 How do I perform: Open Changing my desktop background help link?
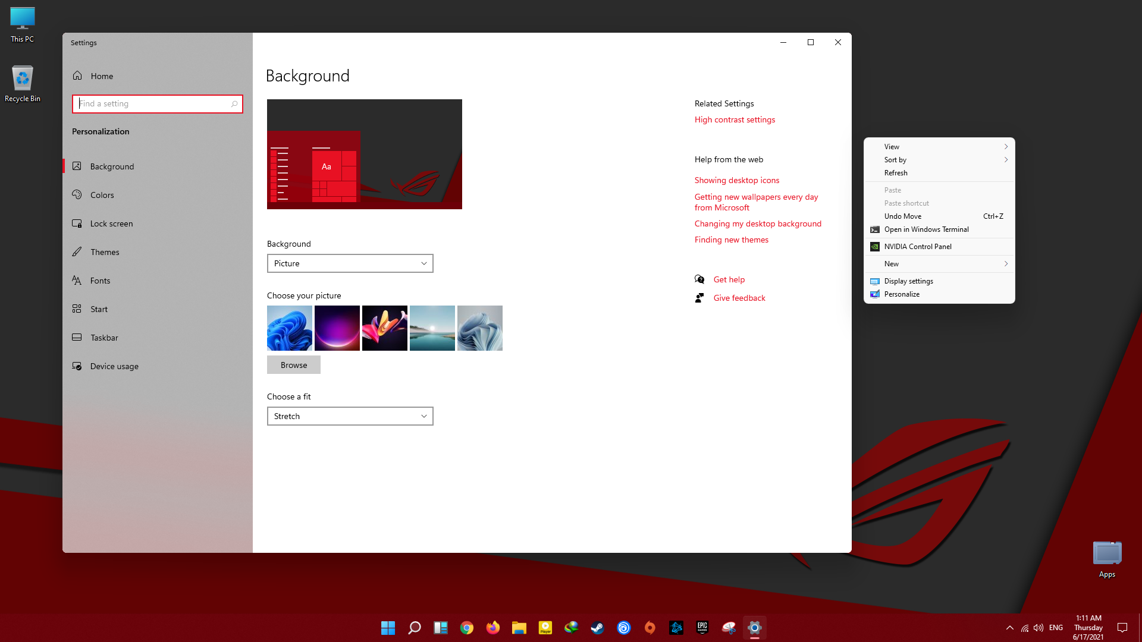pyautogui.click(x=758, y=224)
